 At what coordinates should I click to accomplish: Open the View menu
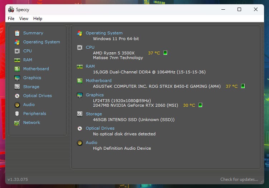(x=24, y=19)
